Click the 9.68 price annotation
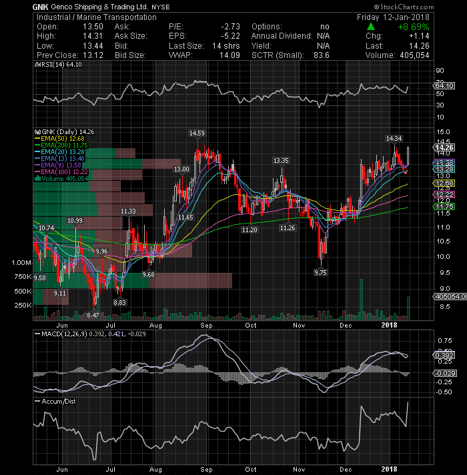Viewport: 467px width, 475px height. tap(148, 274)
